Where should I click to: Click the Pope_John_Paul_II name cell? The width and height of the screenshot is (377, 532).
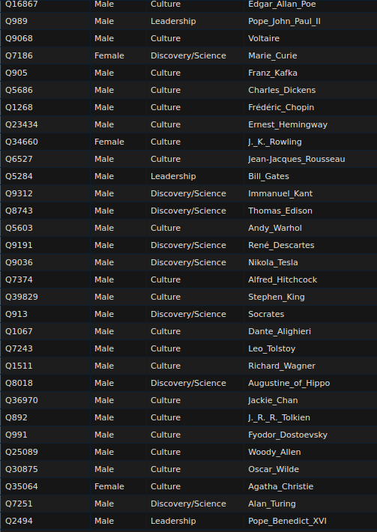310,21
